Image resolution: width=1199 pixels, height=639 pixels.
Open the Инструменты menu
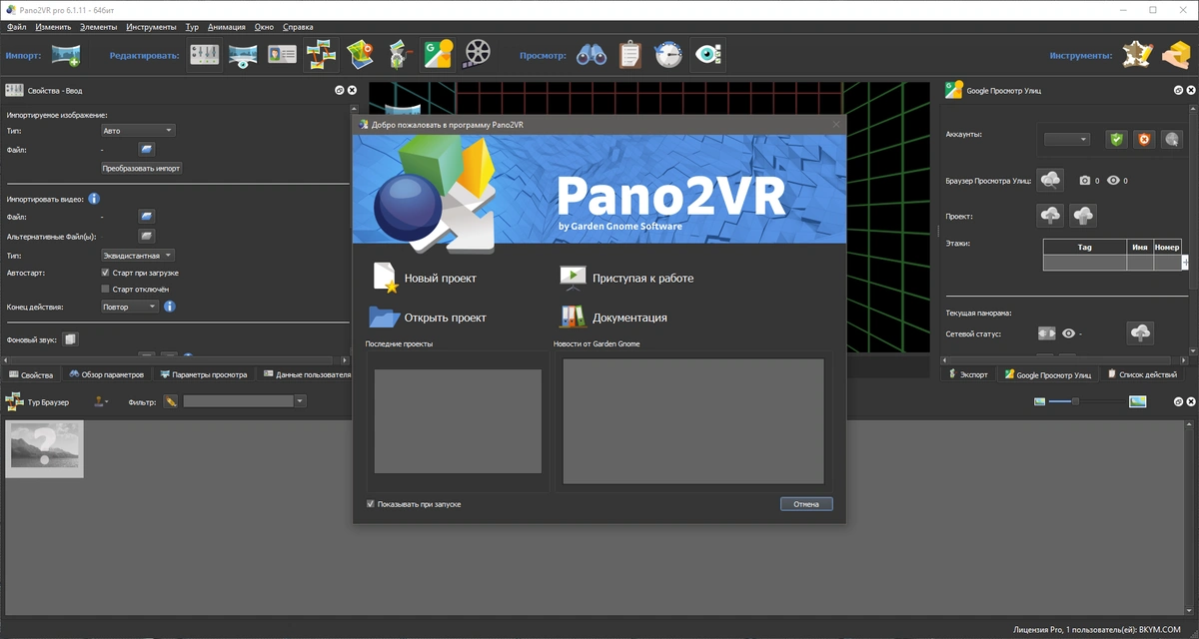(152, 27)
